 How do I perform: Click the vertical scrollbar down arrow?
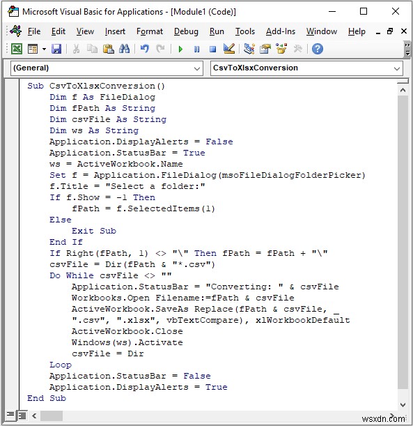pyautogui.click(x=403, y=404)
